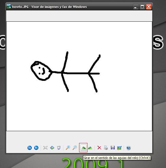
Task: Zoom in with the magnifier plus icon
Action: point(68,148)
